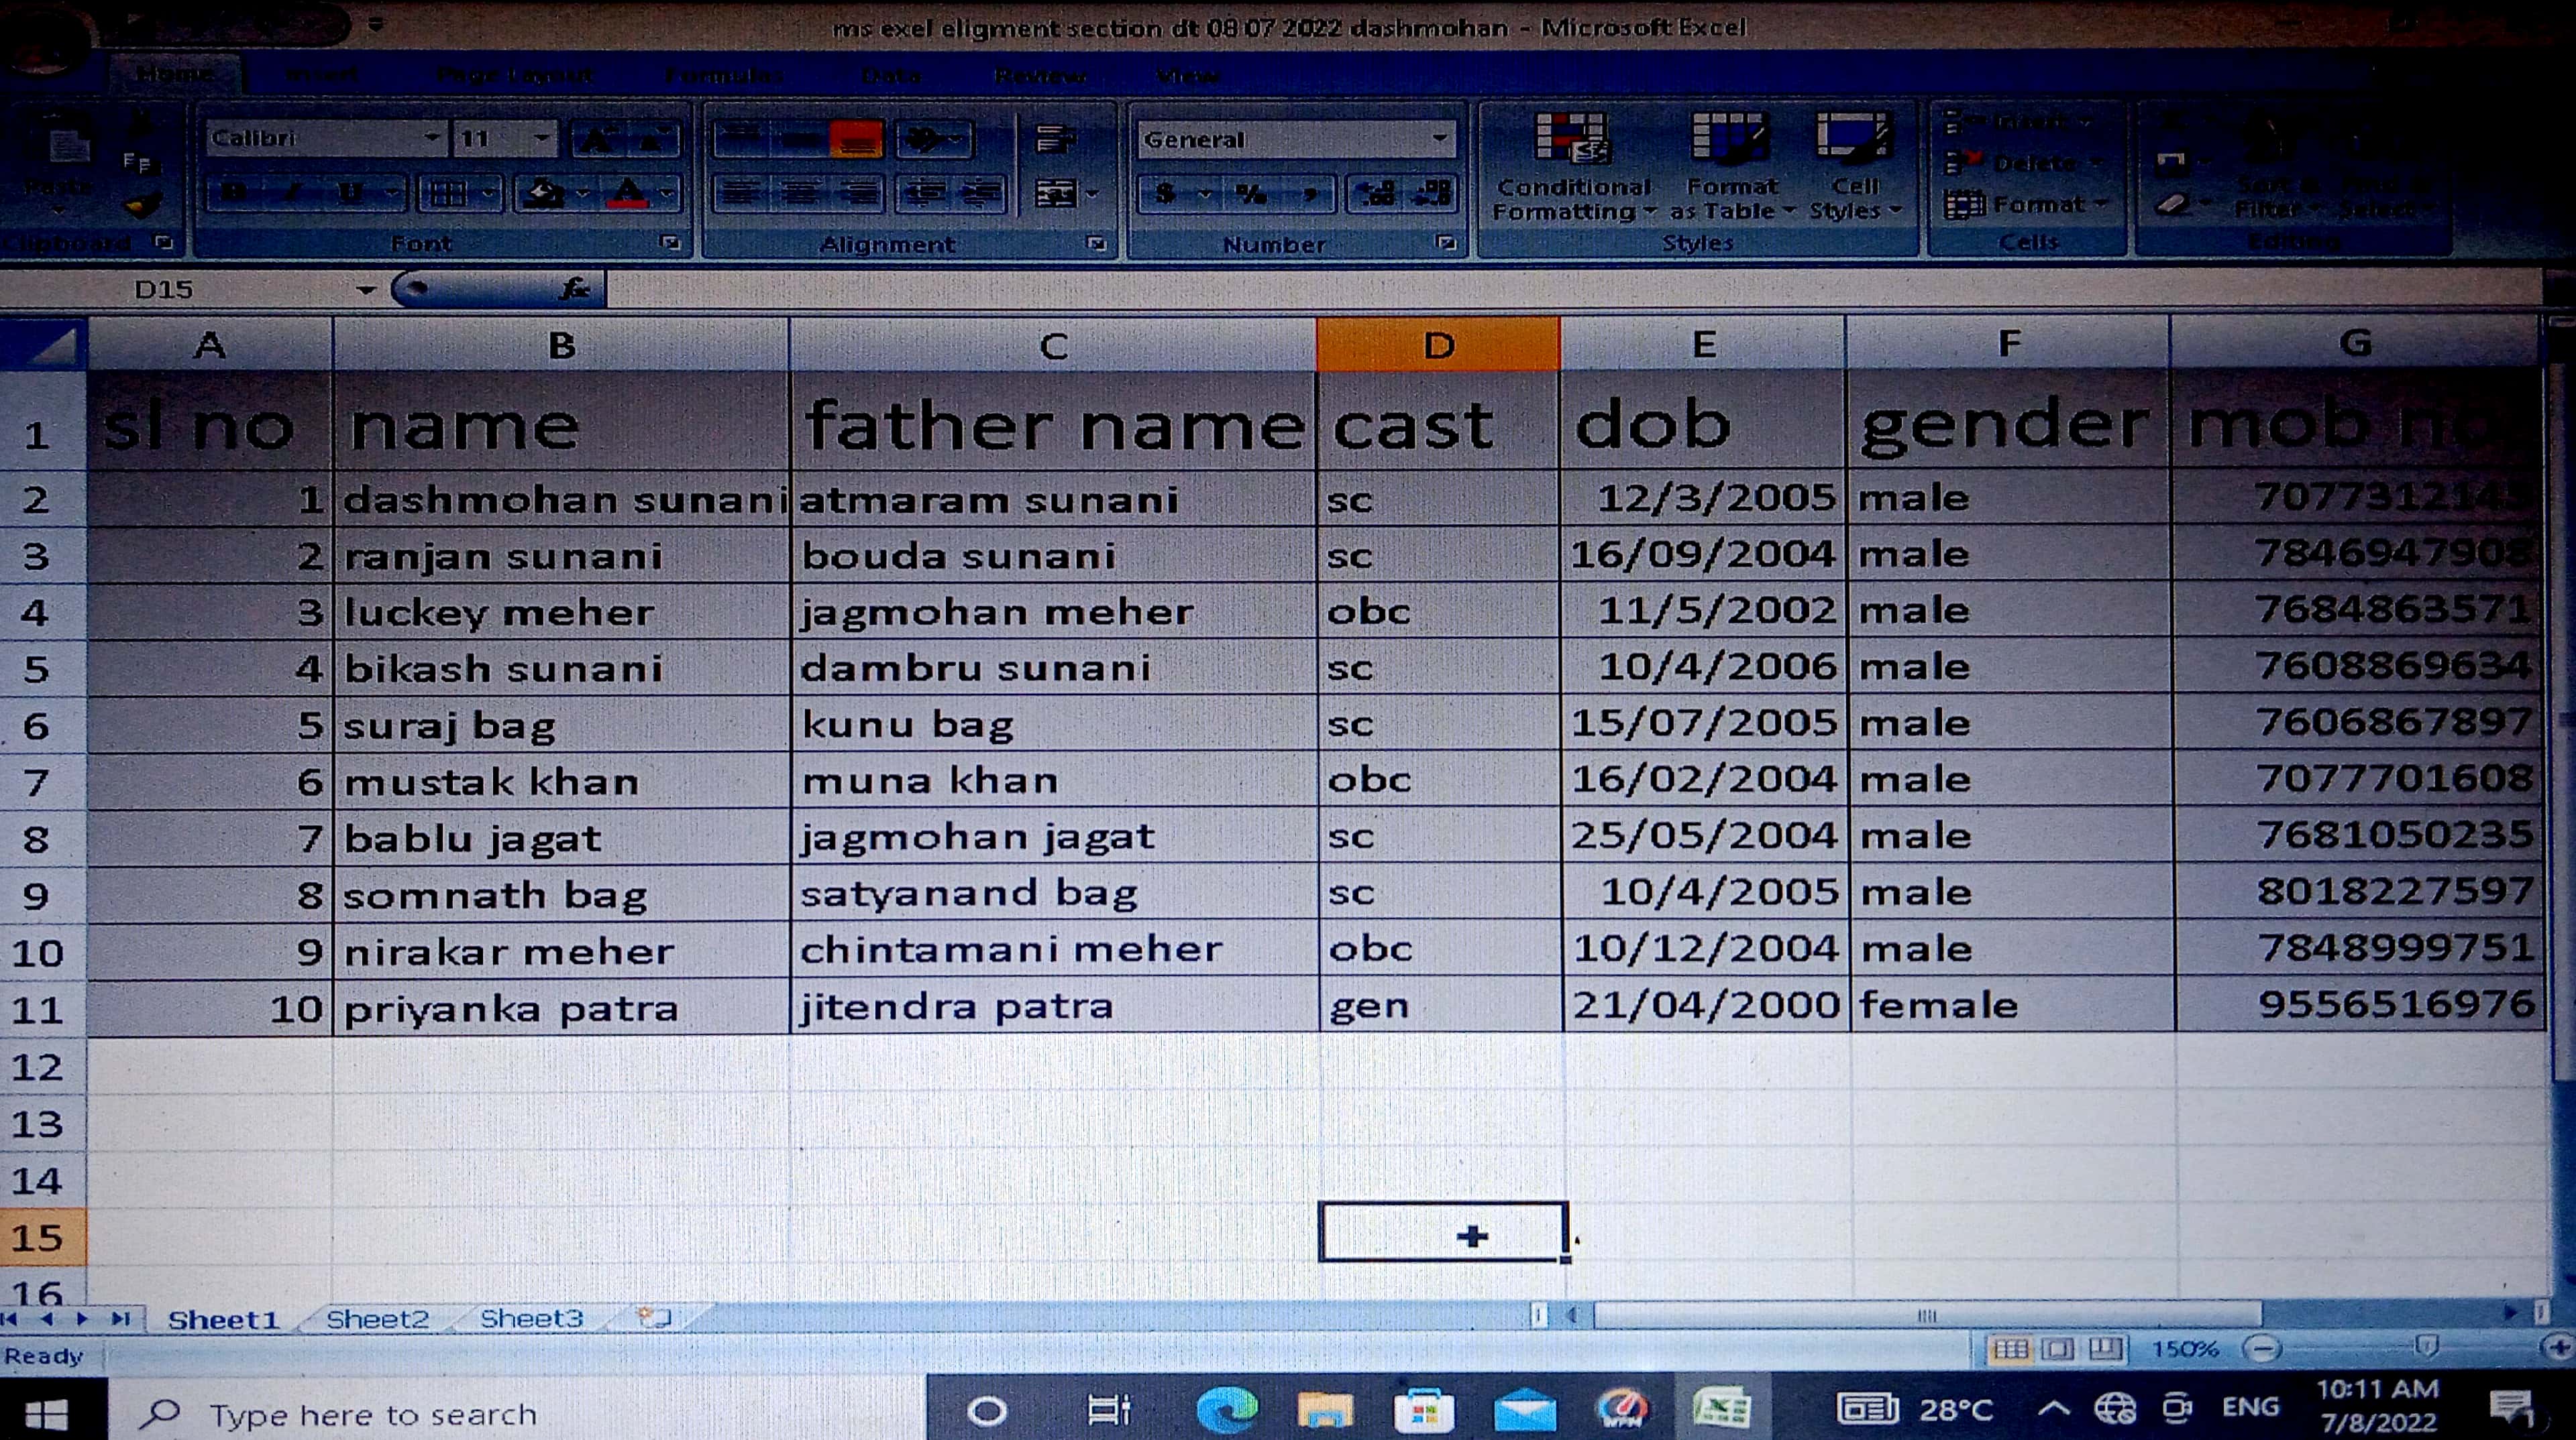Open the Name Box dropdown arrow
2576x1440 pixels.
[366, 290]
